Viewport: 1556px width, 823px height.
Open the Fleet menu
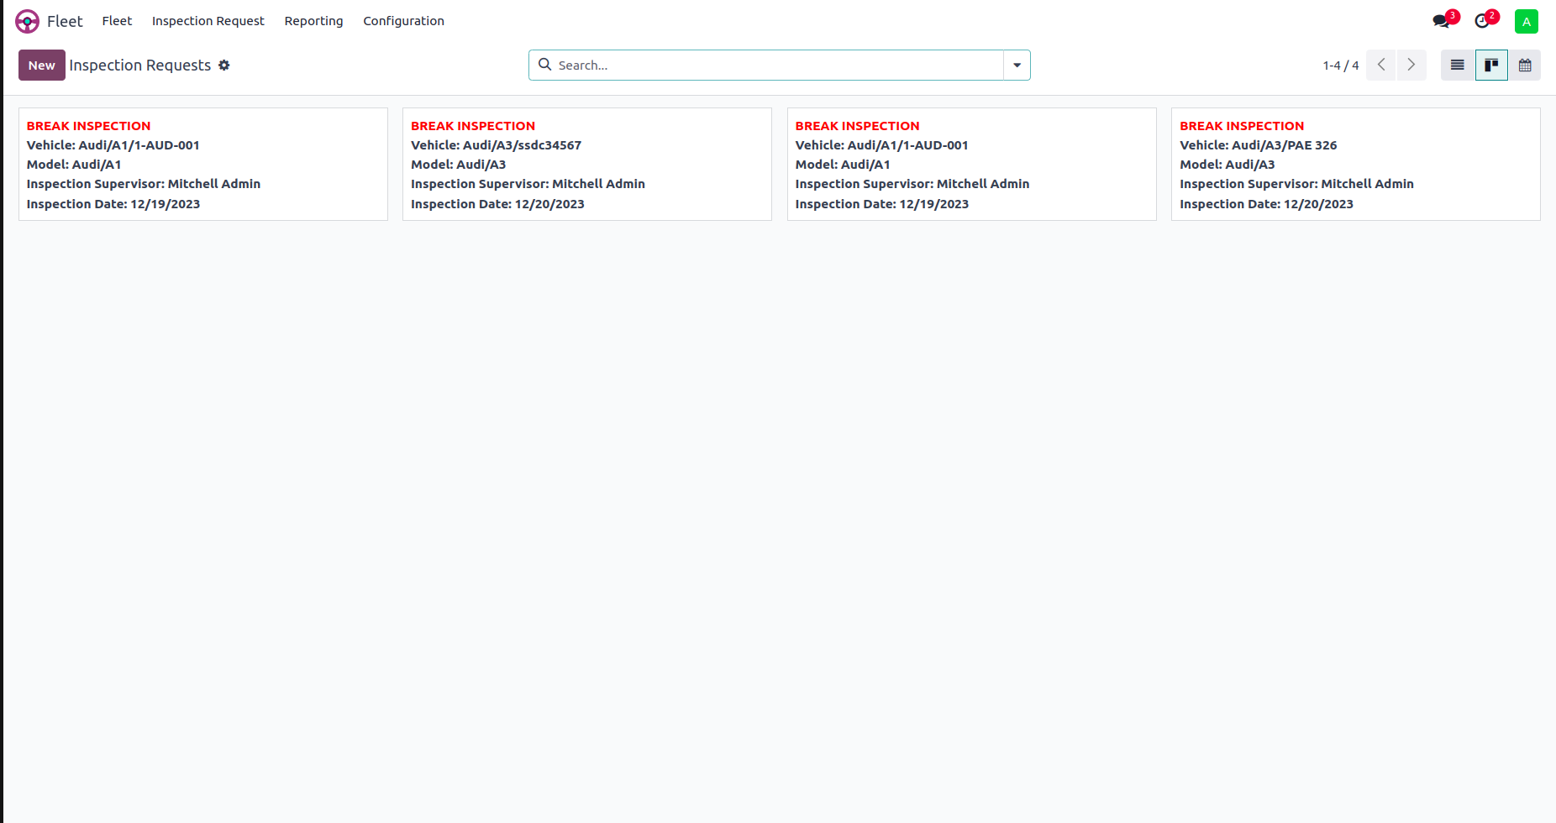click(x=117, y=21)
